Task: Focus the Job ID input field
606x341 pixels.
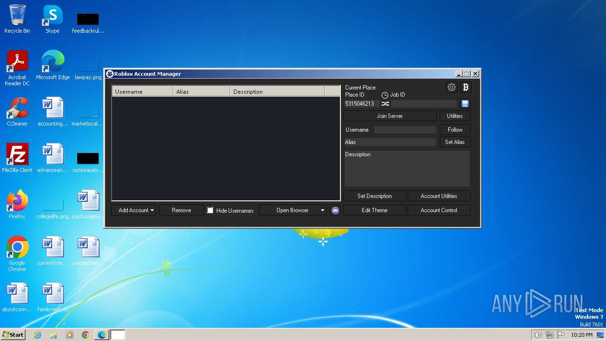Action: (424, 104)
